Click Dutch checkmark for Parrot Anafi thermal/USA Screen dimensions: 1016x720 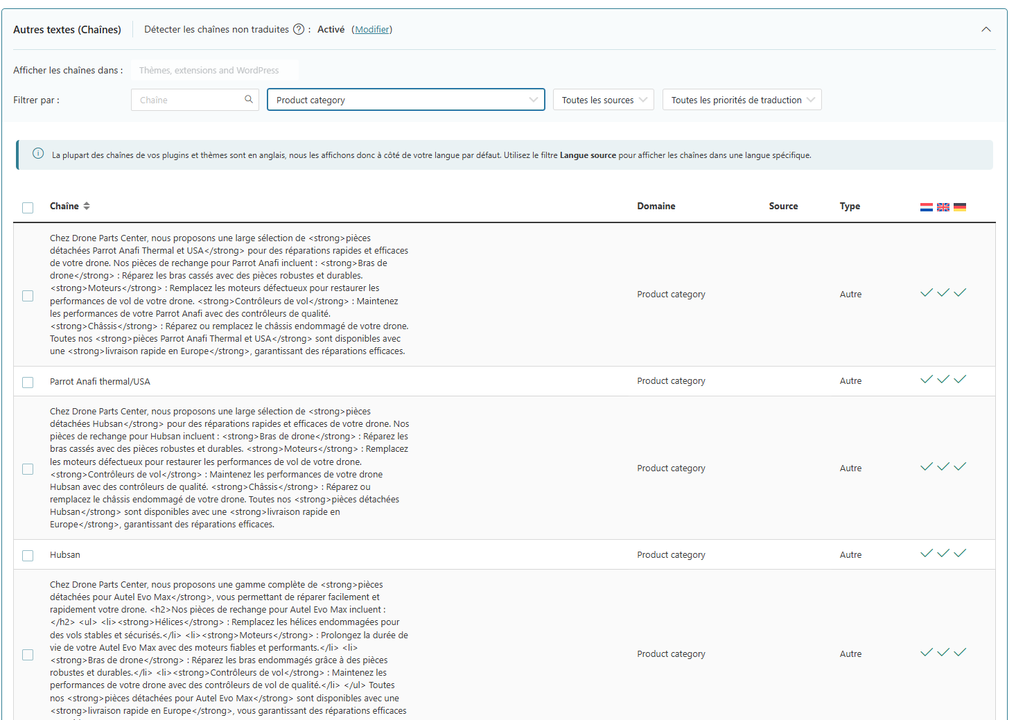[927, 379]
